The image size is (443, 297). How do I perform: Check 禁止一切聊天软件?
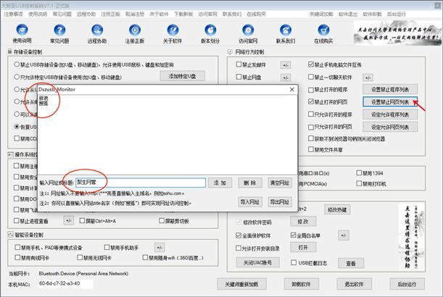coord(311,77)
